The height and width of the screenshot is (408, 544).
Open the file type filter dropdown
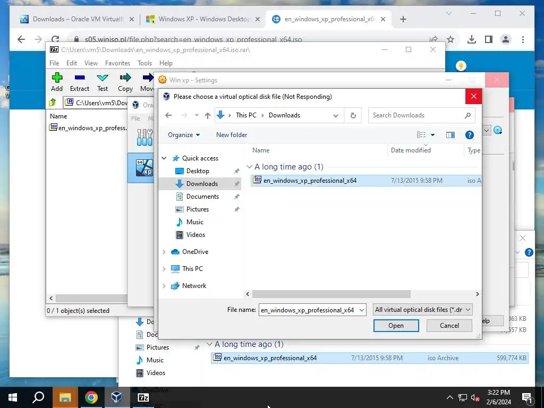[467, 310]
